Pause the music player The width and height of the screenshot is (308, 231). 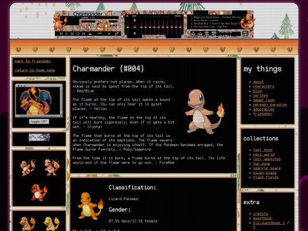72,34
